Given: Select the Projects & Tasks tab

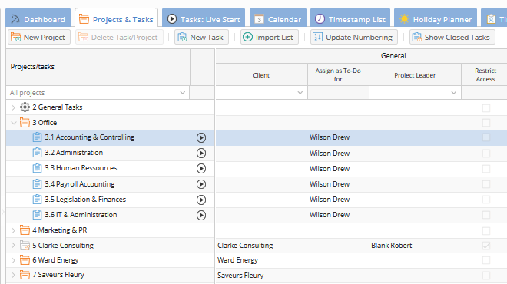Looking at the screenshot, I should [x=117, y=18].
